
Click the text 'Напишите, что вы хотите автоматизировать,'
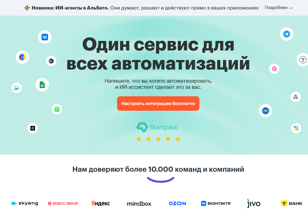coord(158,81)
